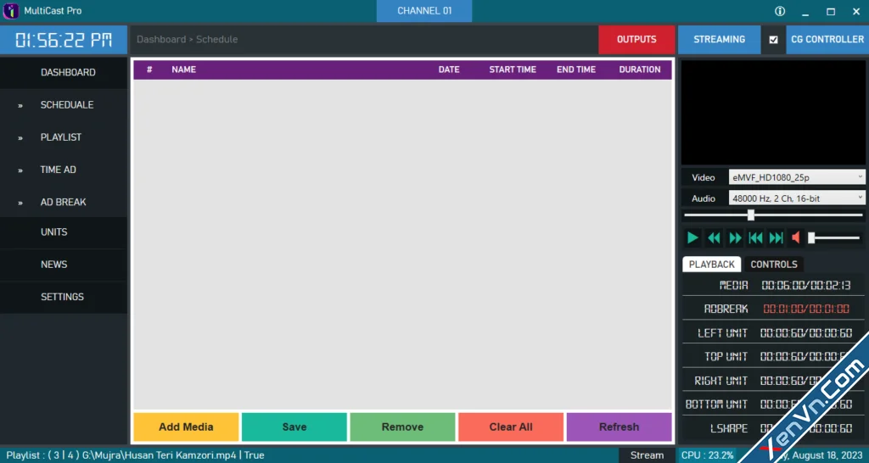Click the LEFT UNIT timecode readout
This screenshot has height=463, width=869.
pyautogui.click(x=806, y=333)
